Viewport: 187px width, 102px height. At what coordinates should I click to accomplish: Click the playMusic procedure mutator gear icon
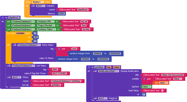(x=3, y=18)
